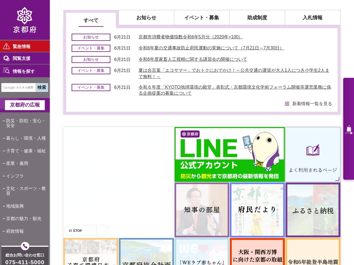Click the list icon beside 新着情報一覧を見る
Image resolution: width=354 pixels, height=265 pixels.
pos(287,104)
